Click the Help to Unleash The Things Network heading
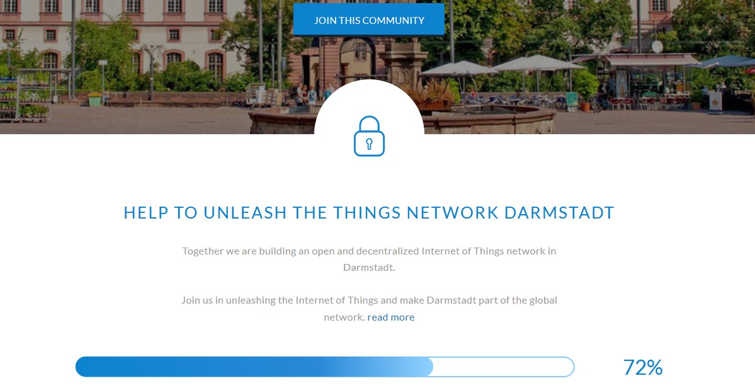This screenshot has width=755, height=388. [369, 213]
